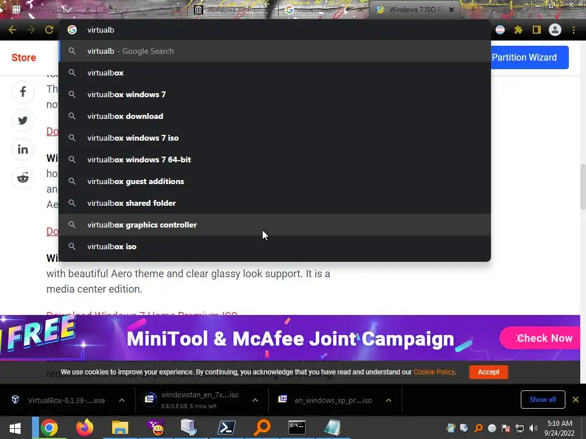Open the Chrome profile avatar

pos(555,30)
